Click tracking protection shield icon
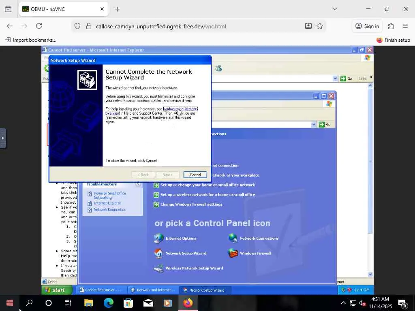This screenshot has height=311, width=415. tap(77, 26)
